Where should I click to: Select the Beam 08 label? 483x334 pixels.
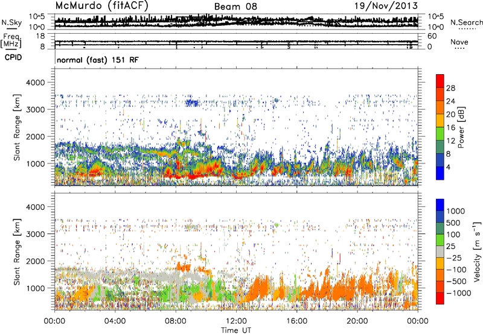pos(235,7)
